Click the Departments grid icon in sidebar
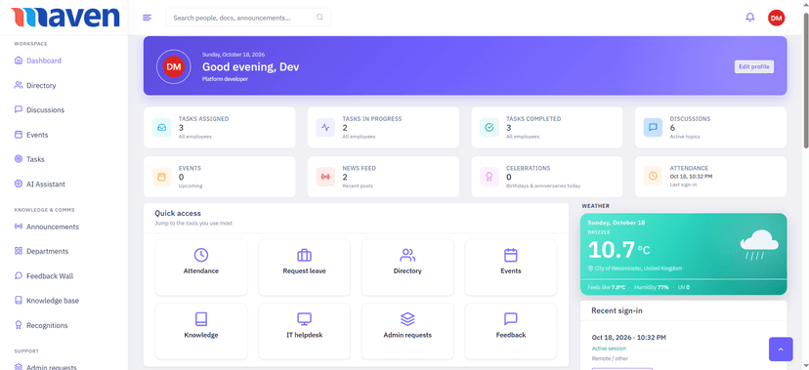 click(x=19, y=251)
